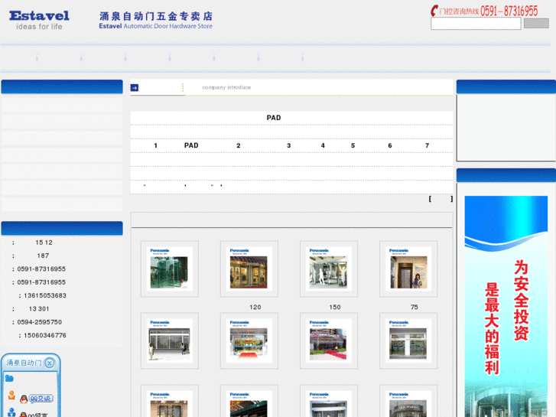Open the thumbnail below the 150 label
The width and height of the screenshot is (556, 417).
[x=329, y=340]
